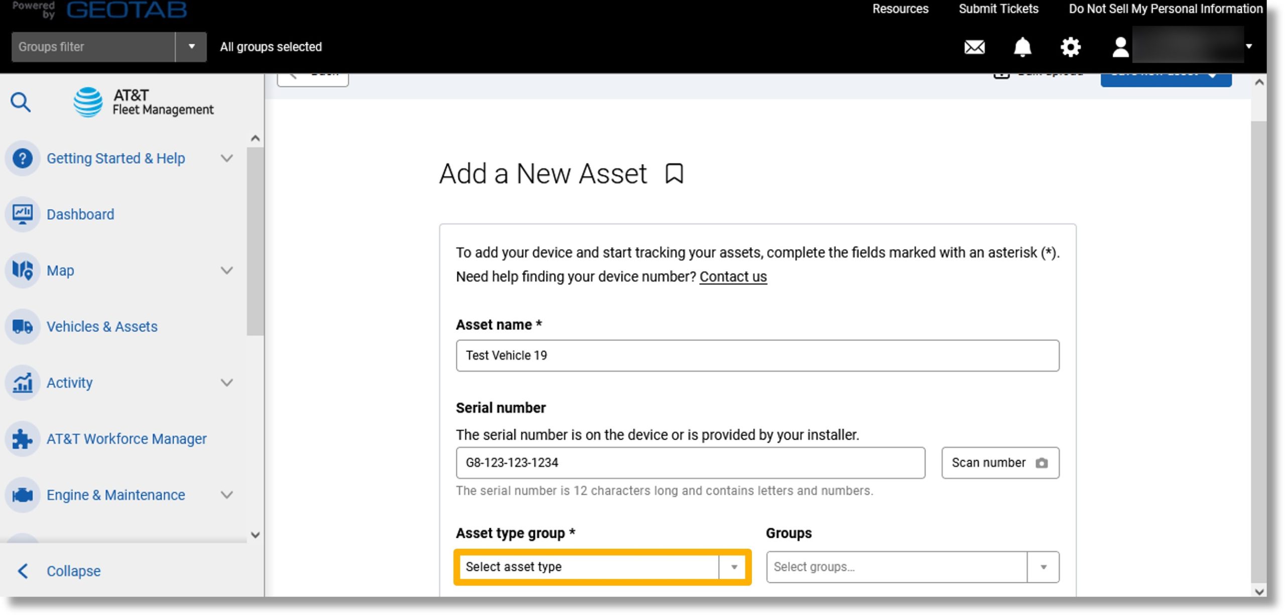
Task: Click the sidebar scrollbar thumb
Action: point(255,241)
